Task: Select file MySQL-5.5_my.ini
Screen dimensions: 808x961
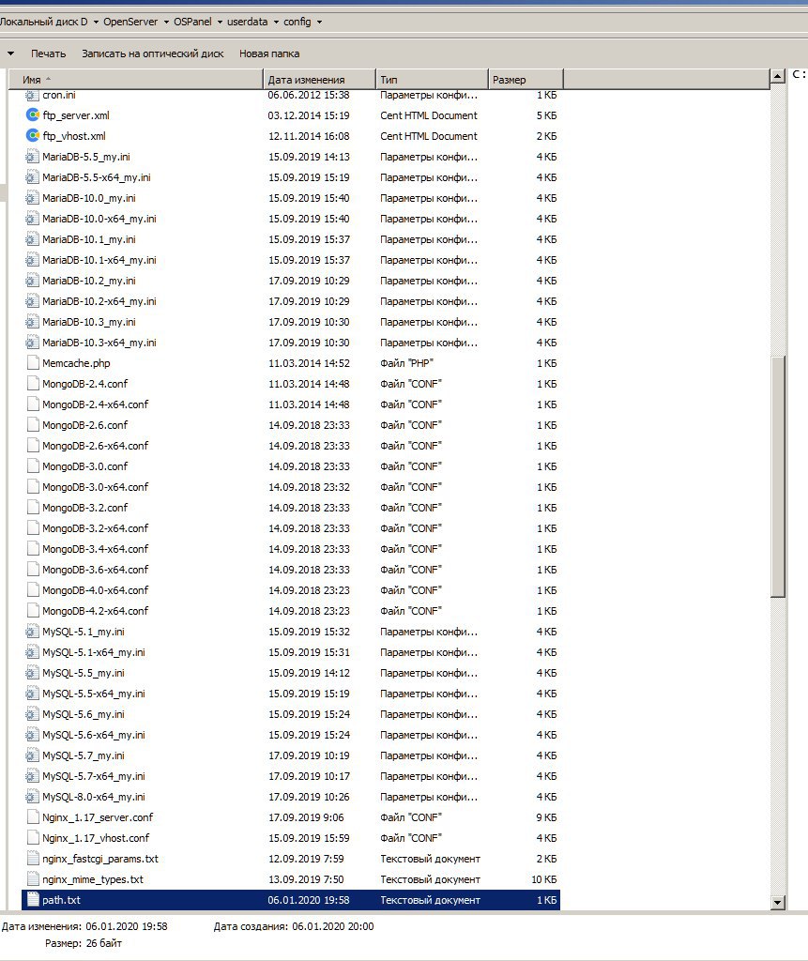Action: (84, 673)
